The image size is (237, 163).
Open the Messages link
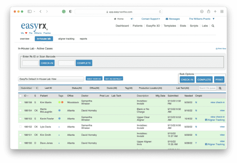pyautogui.click(x=173, y=19)
